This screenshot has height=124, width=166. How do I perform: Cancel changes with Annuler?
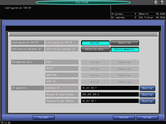(x=124, y=118)
